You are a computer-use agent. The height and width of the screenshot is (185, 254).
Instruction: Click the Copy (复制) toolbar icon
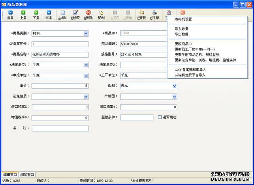101,15
